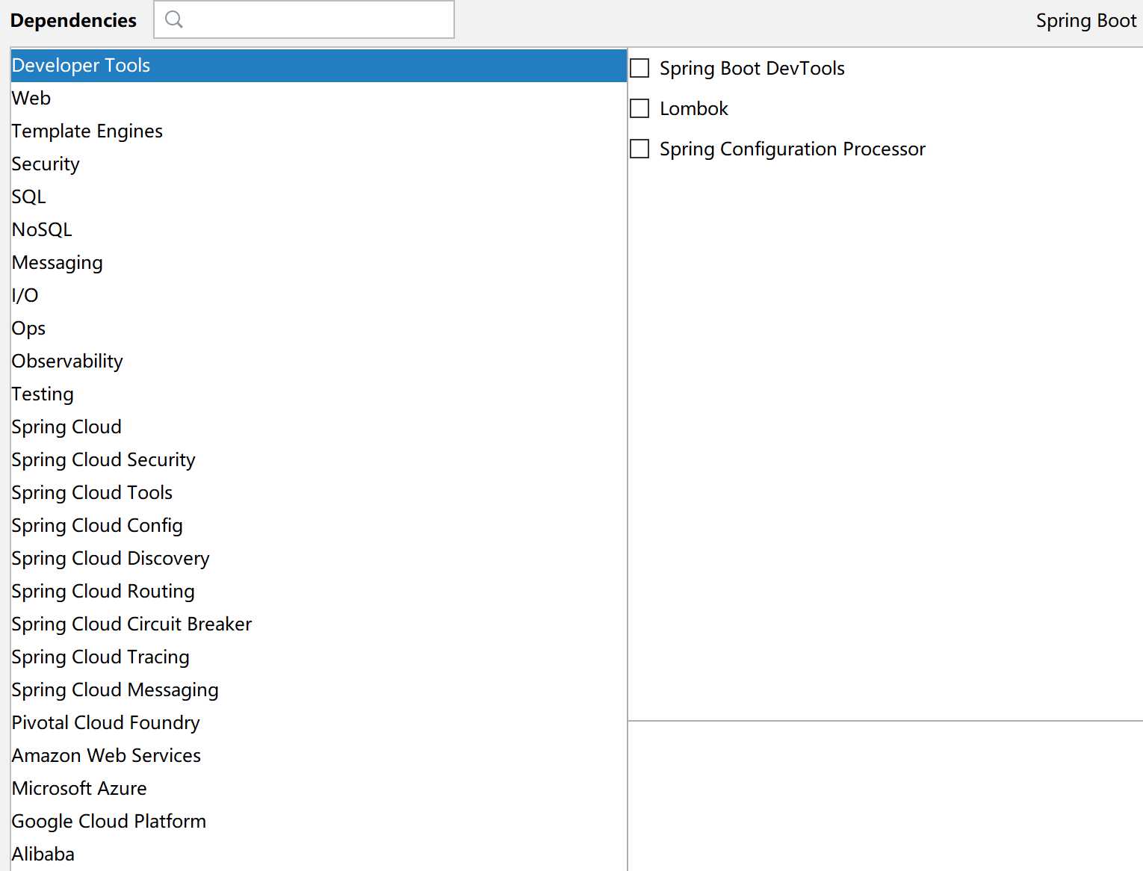Select Spring Cloud Routing category
Image resolution: width=1143 pixels, height=871 pixels.
click(319, 592)
